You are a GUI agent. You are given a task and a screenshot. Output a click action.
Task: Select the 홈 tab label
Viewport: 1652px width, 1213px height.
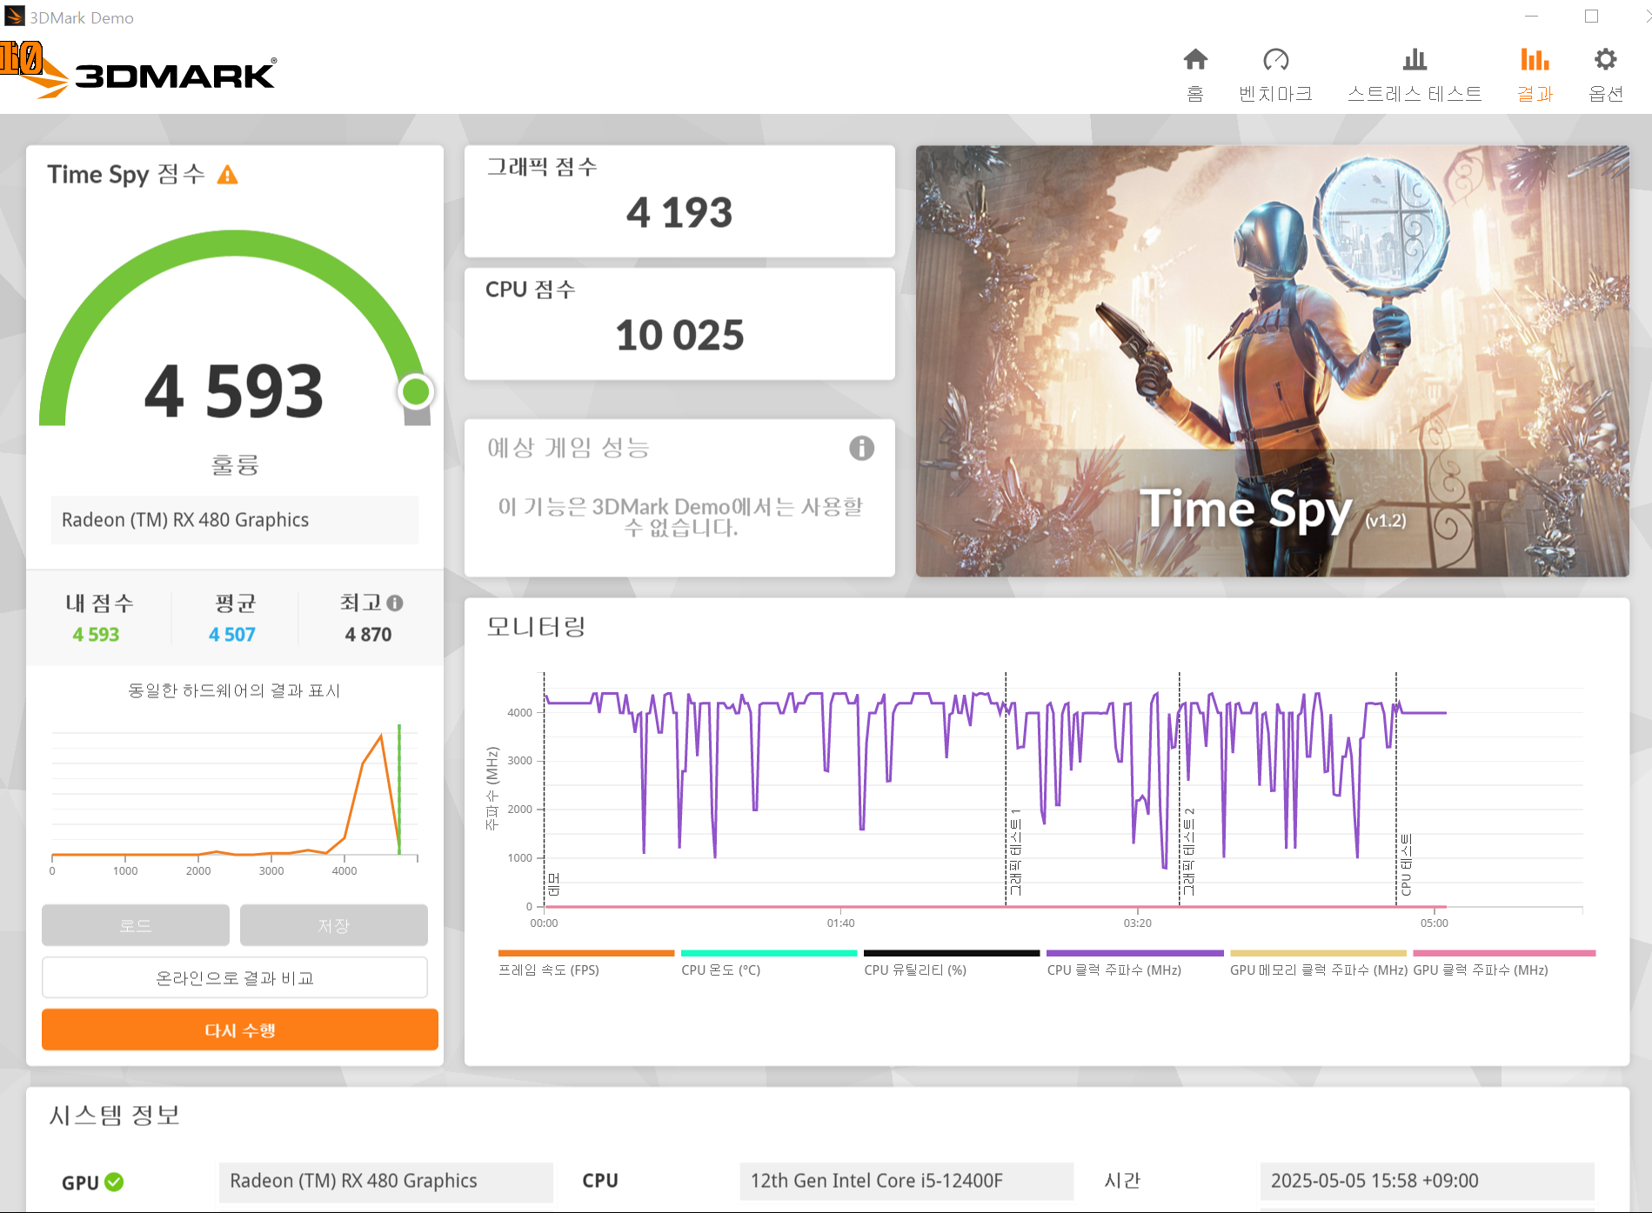[1195, 94]
